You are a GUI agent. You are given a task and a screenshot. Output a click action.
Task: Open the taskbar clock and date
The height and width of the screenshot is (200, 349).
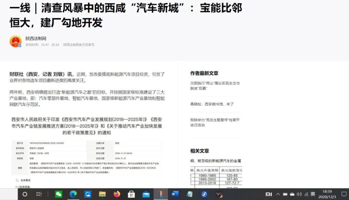327,194
